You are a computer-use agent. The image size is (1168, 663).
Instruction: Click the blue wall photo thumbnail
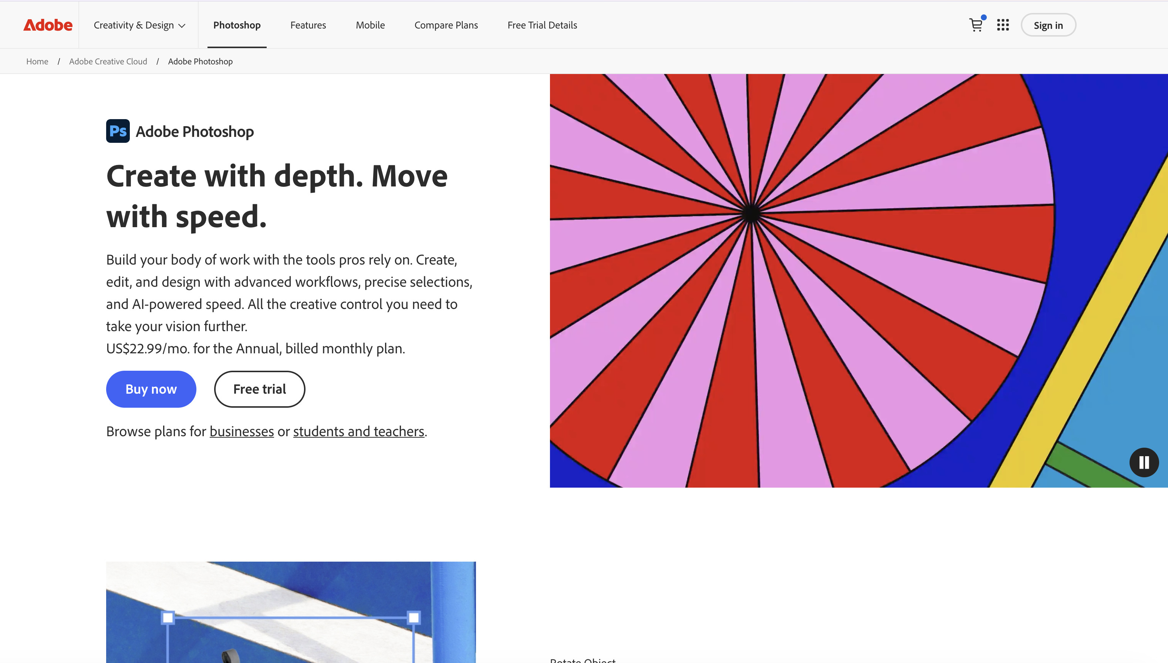pyautogui.click(x=291, y=612)
